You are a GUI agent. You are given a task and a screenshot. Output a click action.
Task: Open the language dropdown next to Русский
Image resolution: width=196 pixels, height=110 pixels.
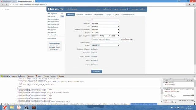(118, 45)
